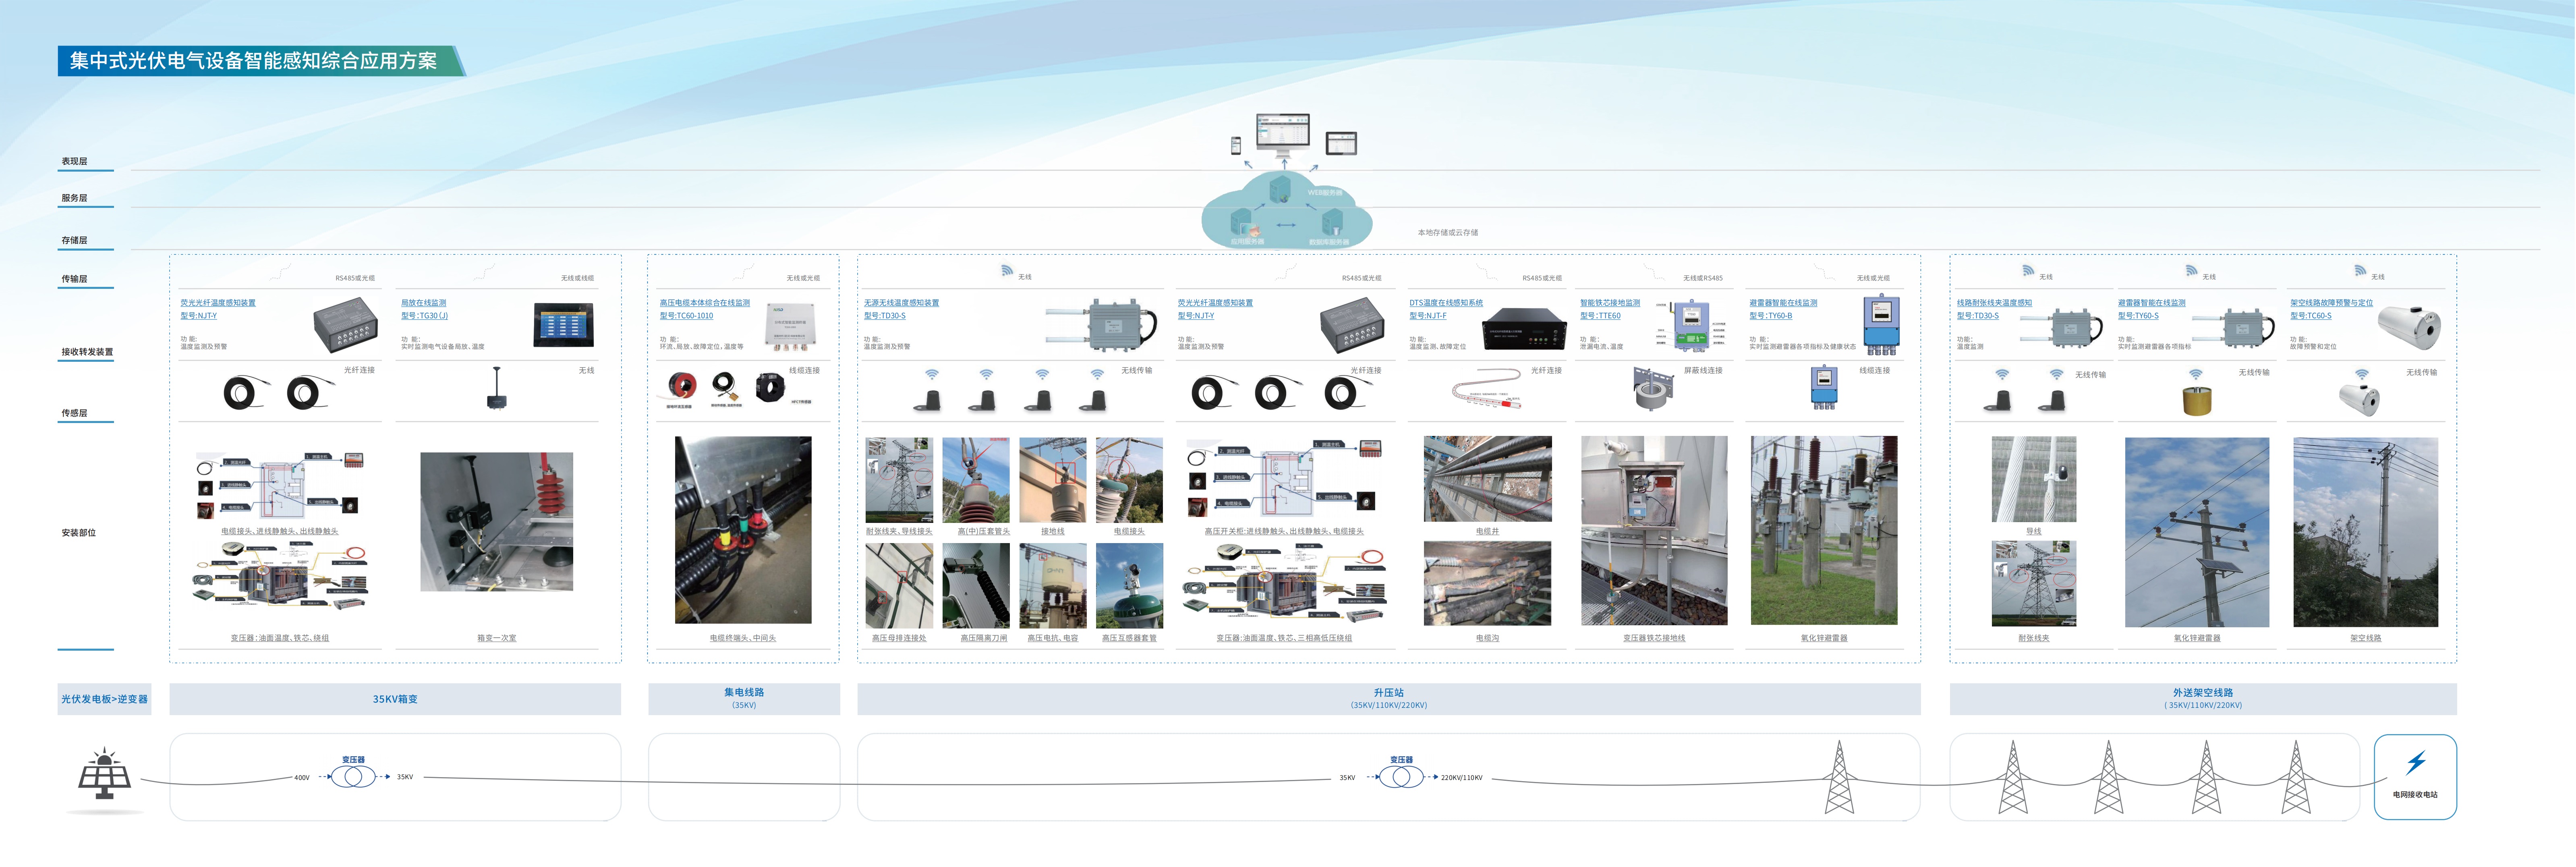Screen dimensions: 2576x867
Task: Open the 局放在线监测 product link
Action: click(x=424, y=302)
